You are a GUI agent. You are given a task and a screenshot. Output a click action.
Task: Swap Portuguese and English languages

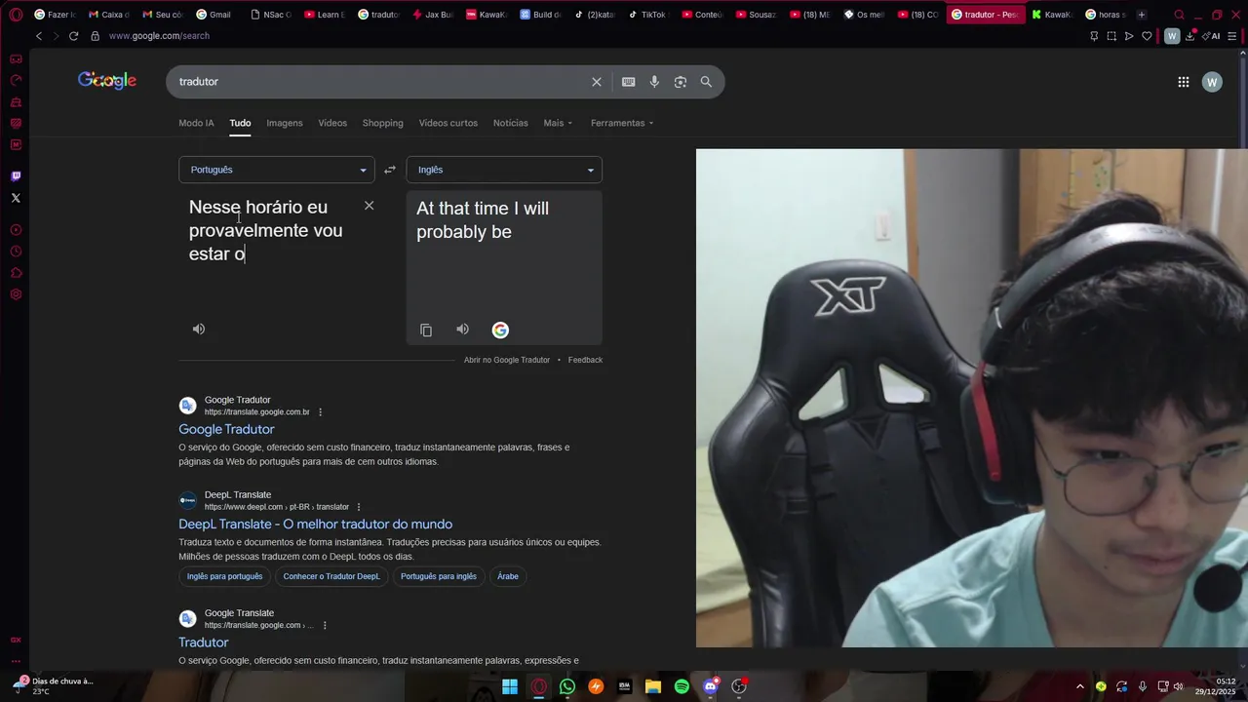[390, 170]
